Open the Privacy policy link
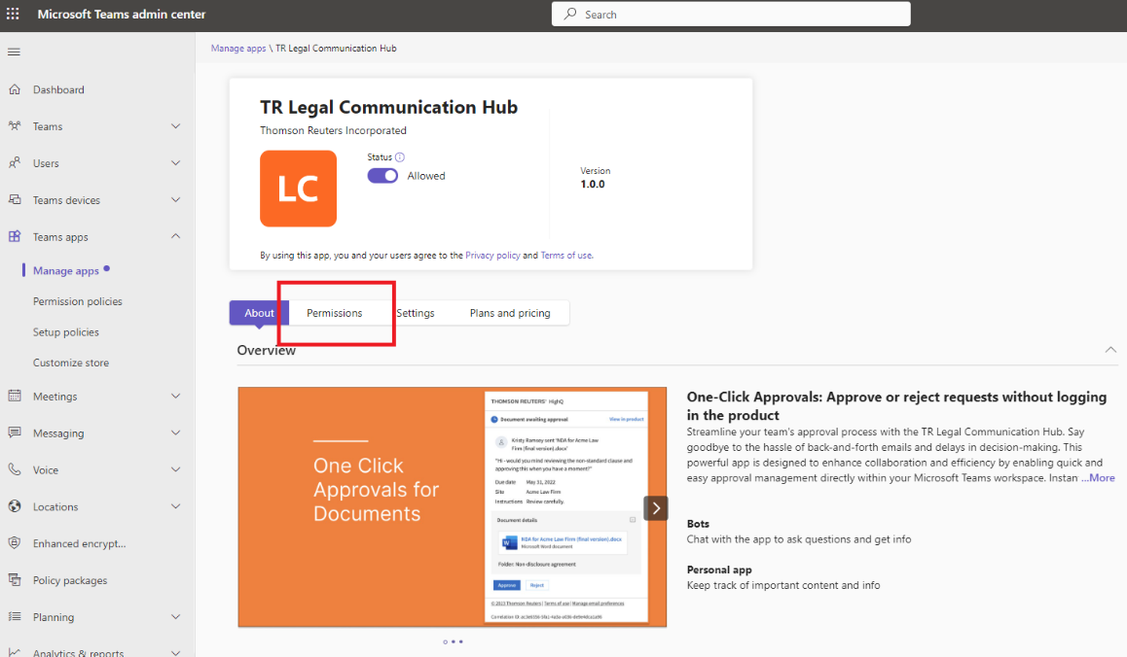 (x=492, y=255)
